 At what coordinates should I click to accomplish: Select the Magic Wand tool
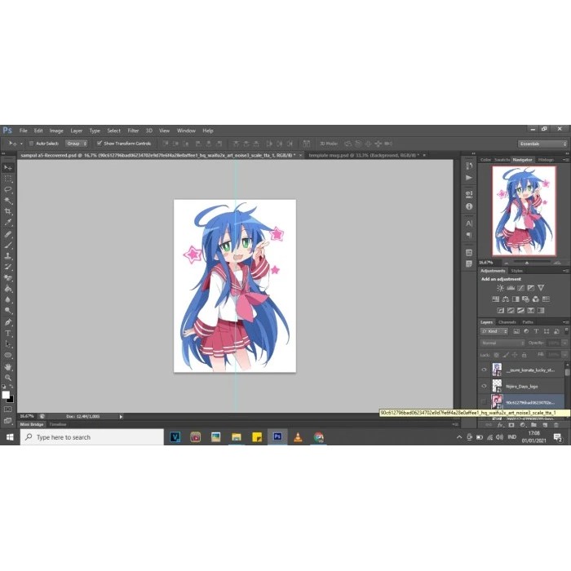8,201
